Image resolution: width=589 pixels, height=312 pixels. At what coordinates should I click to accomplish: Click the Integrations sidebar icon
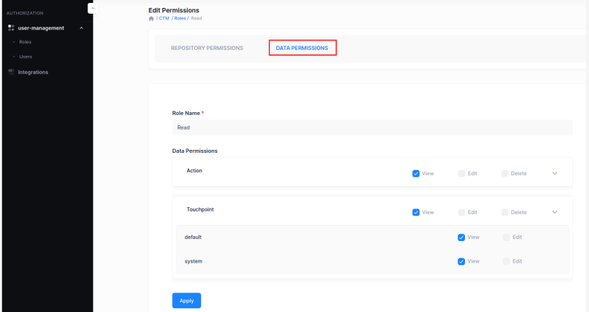click(x=11, y=72)
